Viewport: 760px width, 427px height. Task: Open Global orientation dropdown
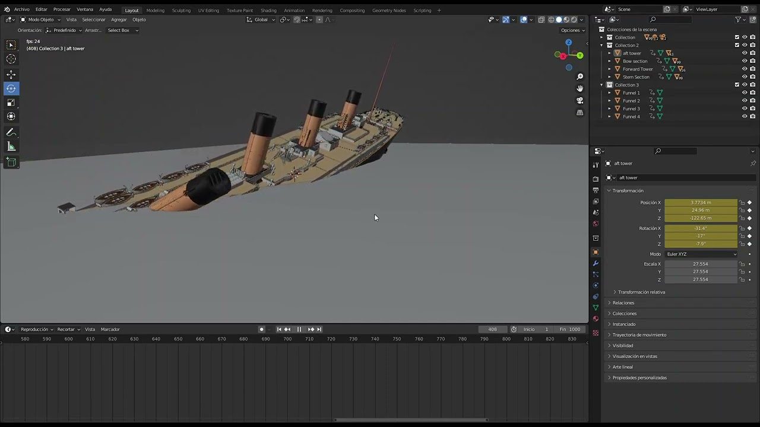[261, 20]
